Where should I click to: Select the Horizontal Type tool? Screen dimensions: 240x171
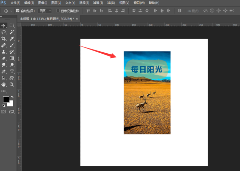12,71
